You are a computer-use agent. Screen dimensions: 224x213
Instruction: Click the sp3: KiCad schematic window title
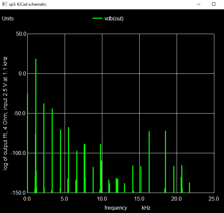[x=28, y=4]
